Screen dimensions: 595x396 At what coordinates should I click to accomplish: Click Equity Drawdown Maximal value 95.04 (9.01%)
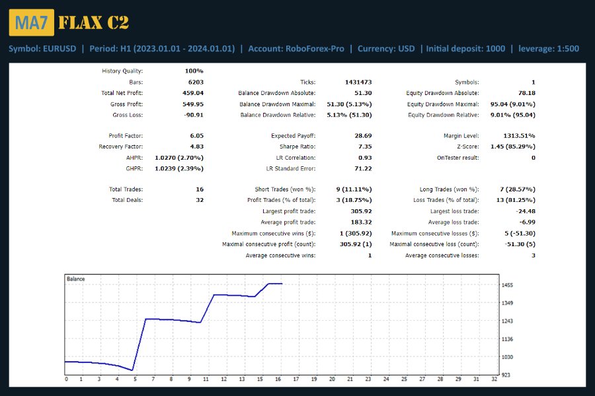click(x=512, y=104)
